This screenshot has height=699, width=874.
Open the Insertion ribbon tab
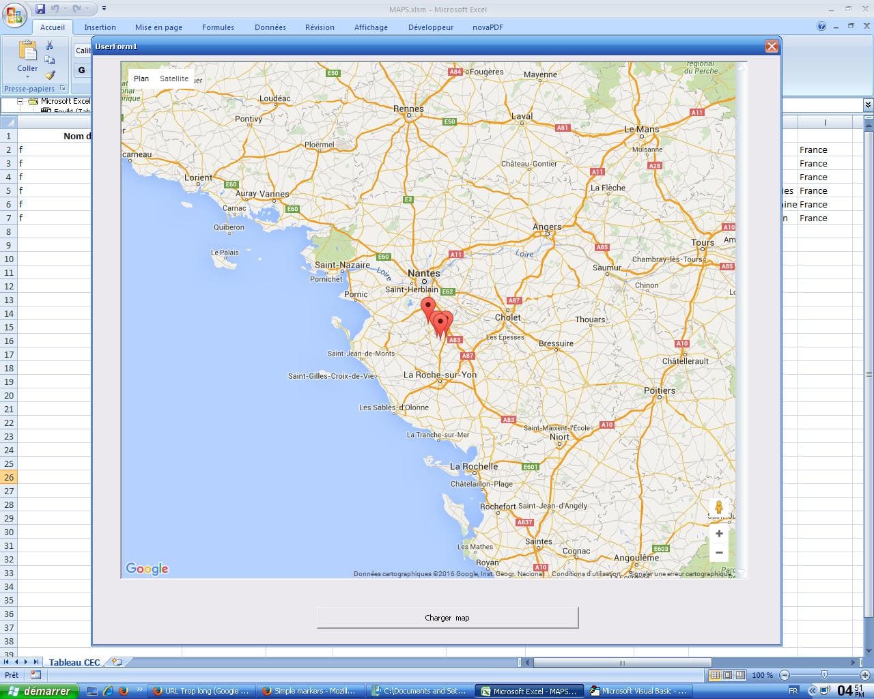coord(100,27)
